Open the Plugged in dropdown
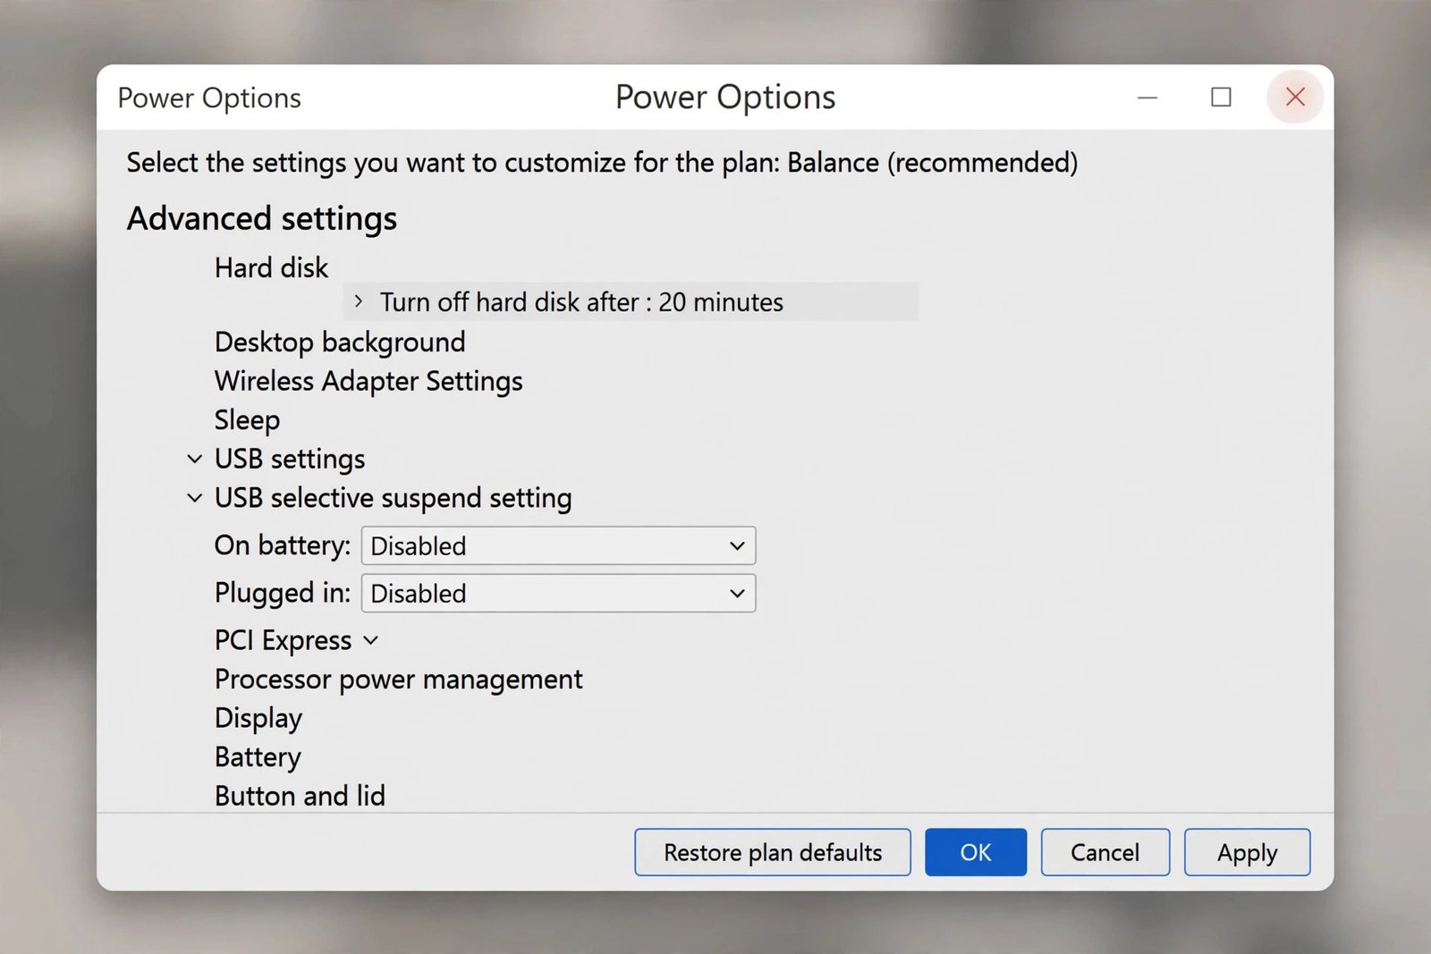The image size is (1431, 954). [x=558, y=594]
